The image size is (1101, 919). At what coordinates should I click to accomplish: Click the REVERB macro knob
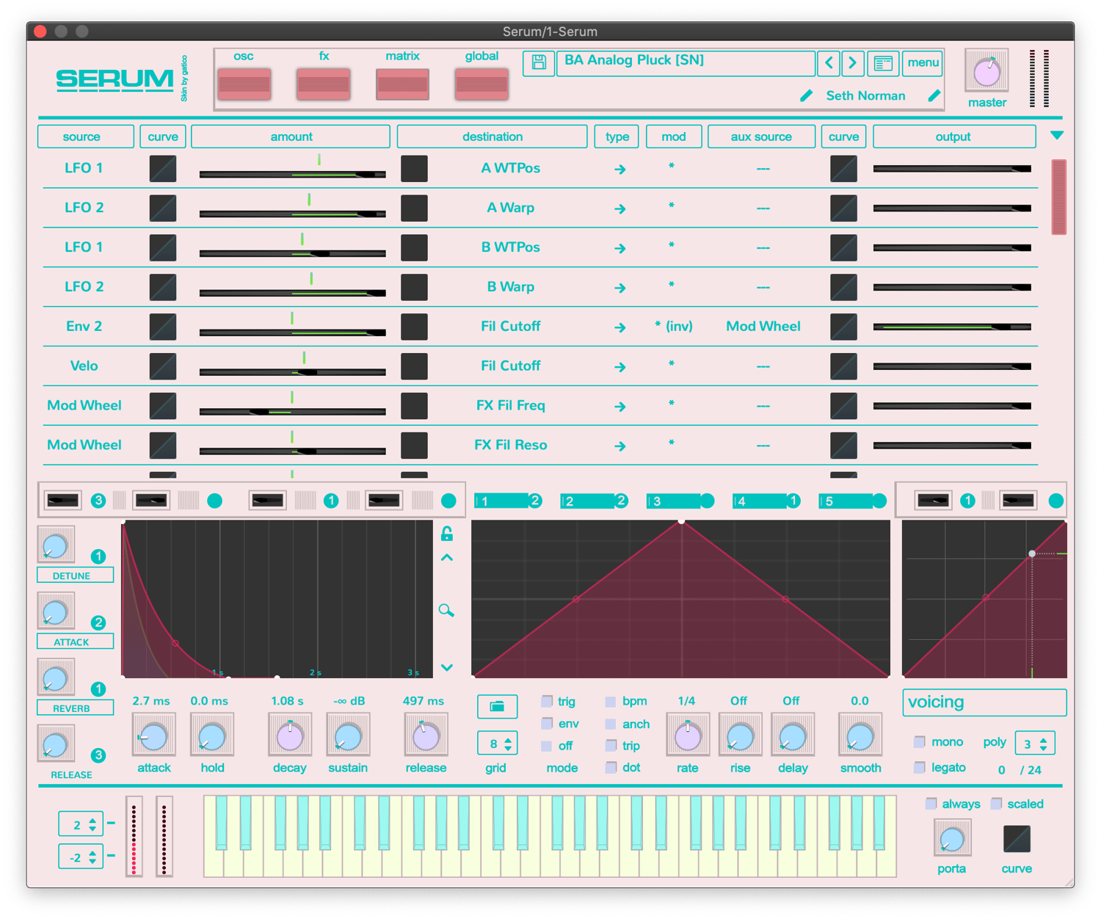56,678
